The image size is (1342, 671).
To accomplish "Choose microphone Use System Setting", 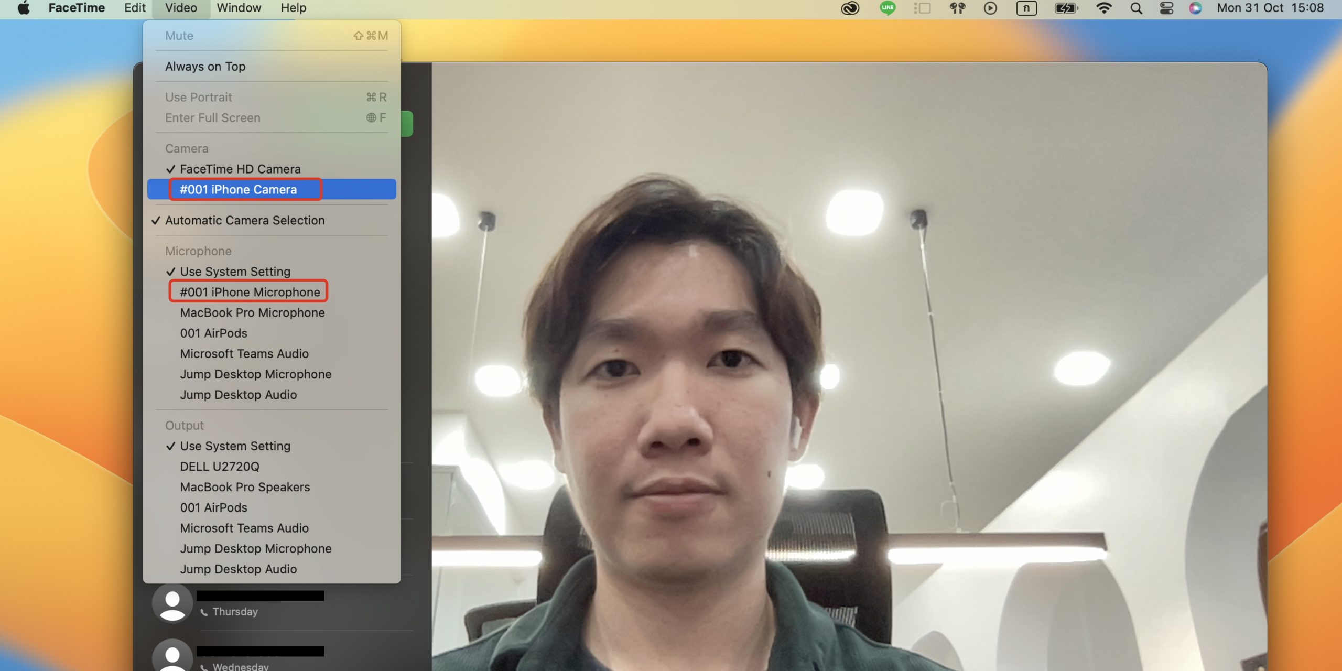I will [x=235, y=272].
